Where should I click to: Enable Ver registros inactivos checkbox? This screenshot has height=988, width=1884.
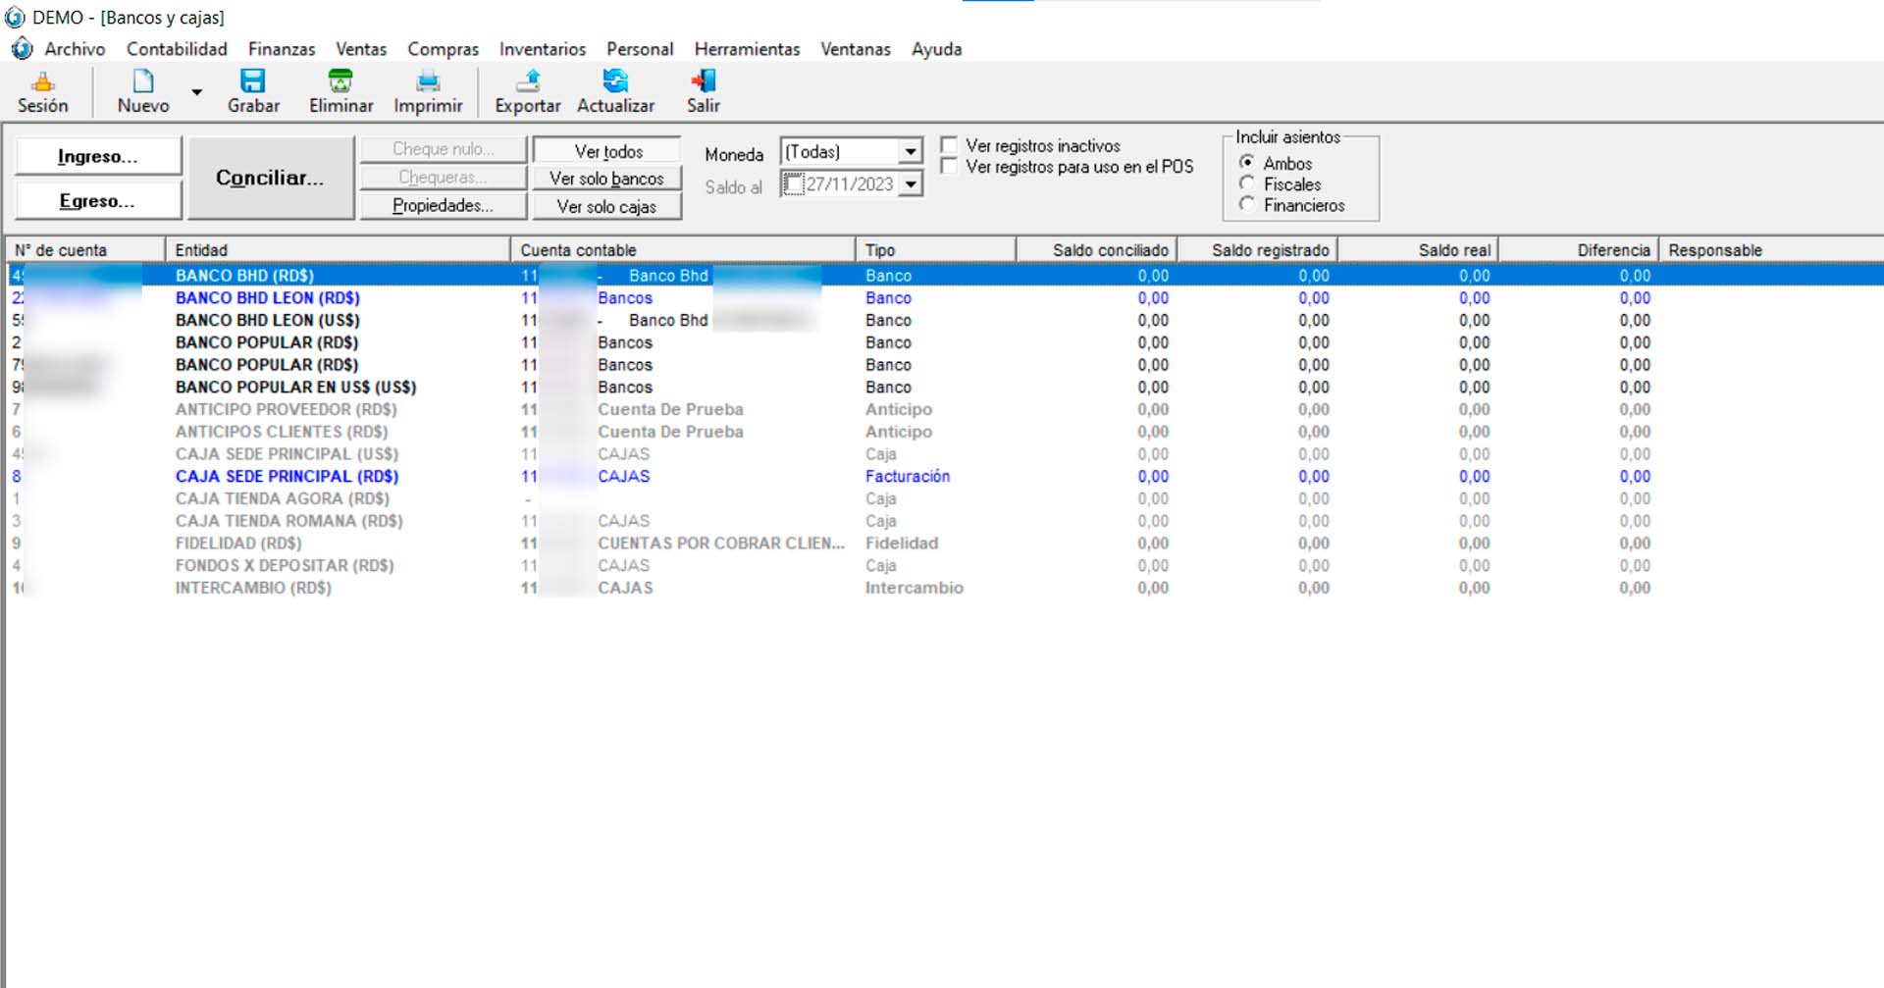tap(949, 145)
